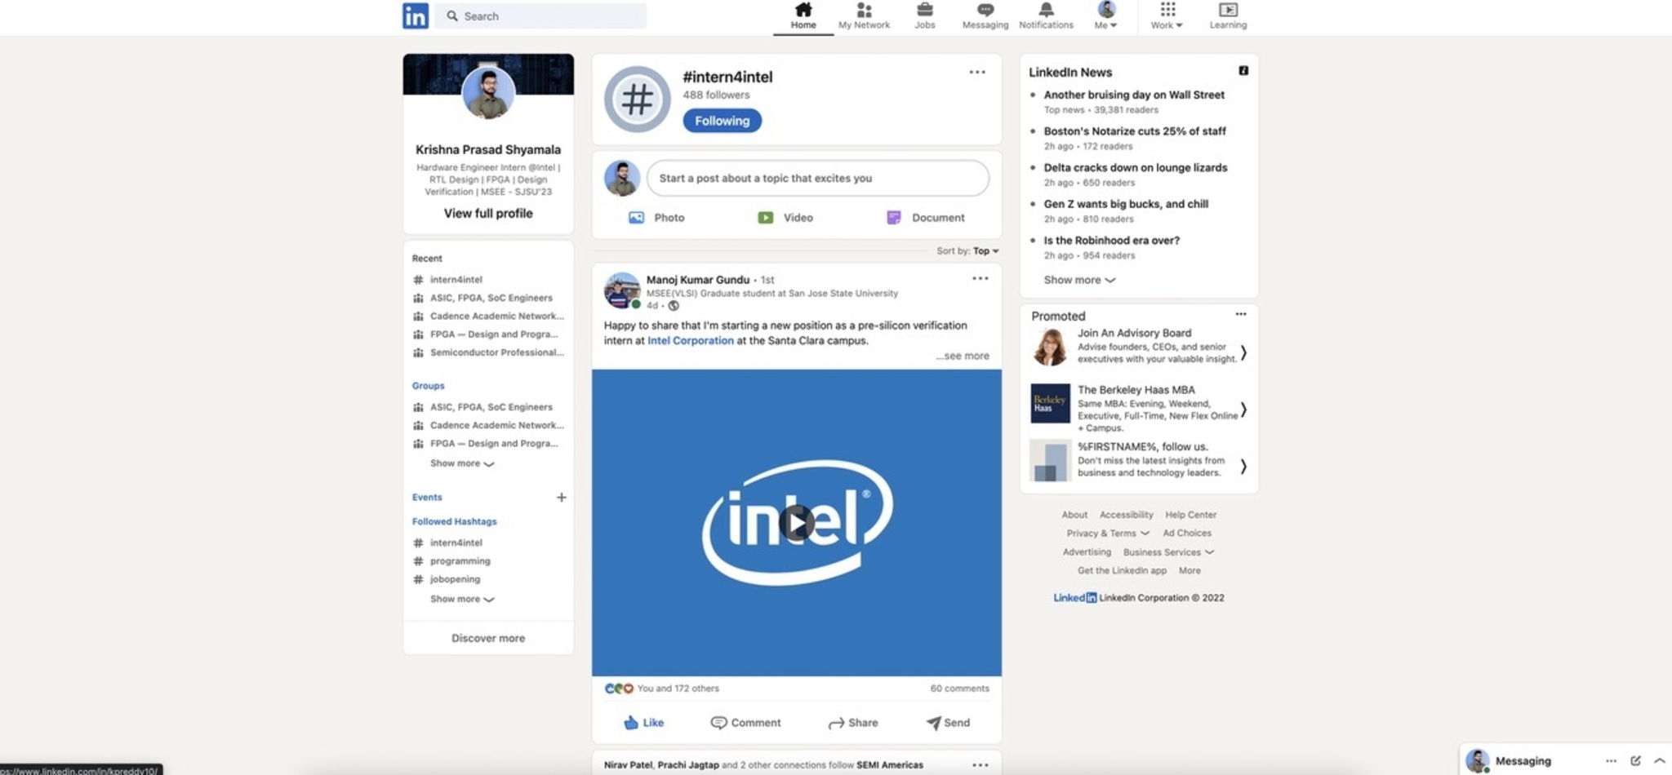The width and height of the screenshot is (1672, 775).
Task: Click the Photo icon in post composer
Action: tap(636, 218)
